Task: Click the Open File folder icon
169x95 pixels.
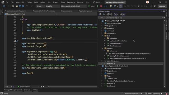Action: 17,6
